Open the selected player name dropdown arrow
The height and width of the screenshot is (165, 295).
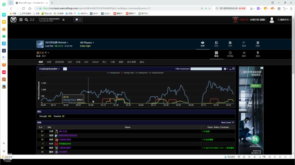coord(48,53)
